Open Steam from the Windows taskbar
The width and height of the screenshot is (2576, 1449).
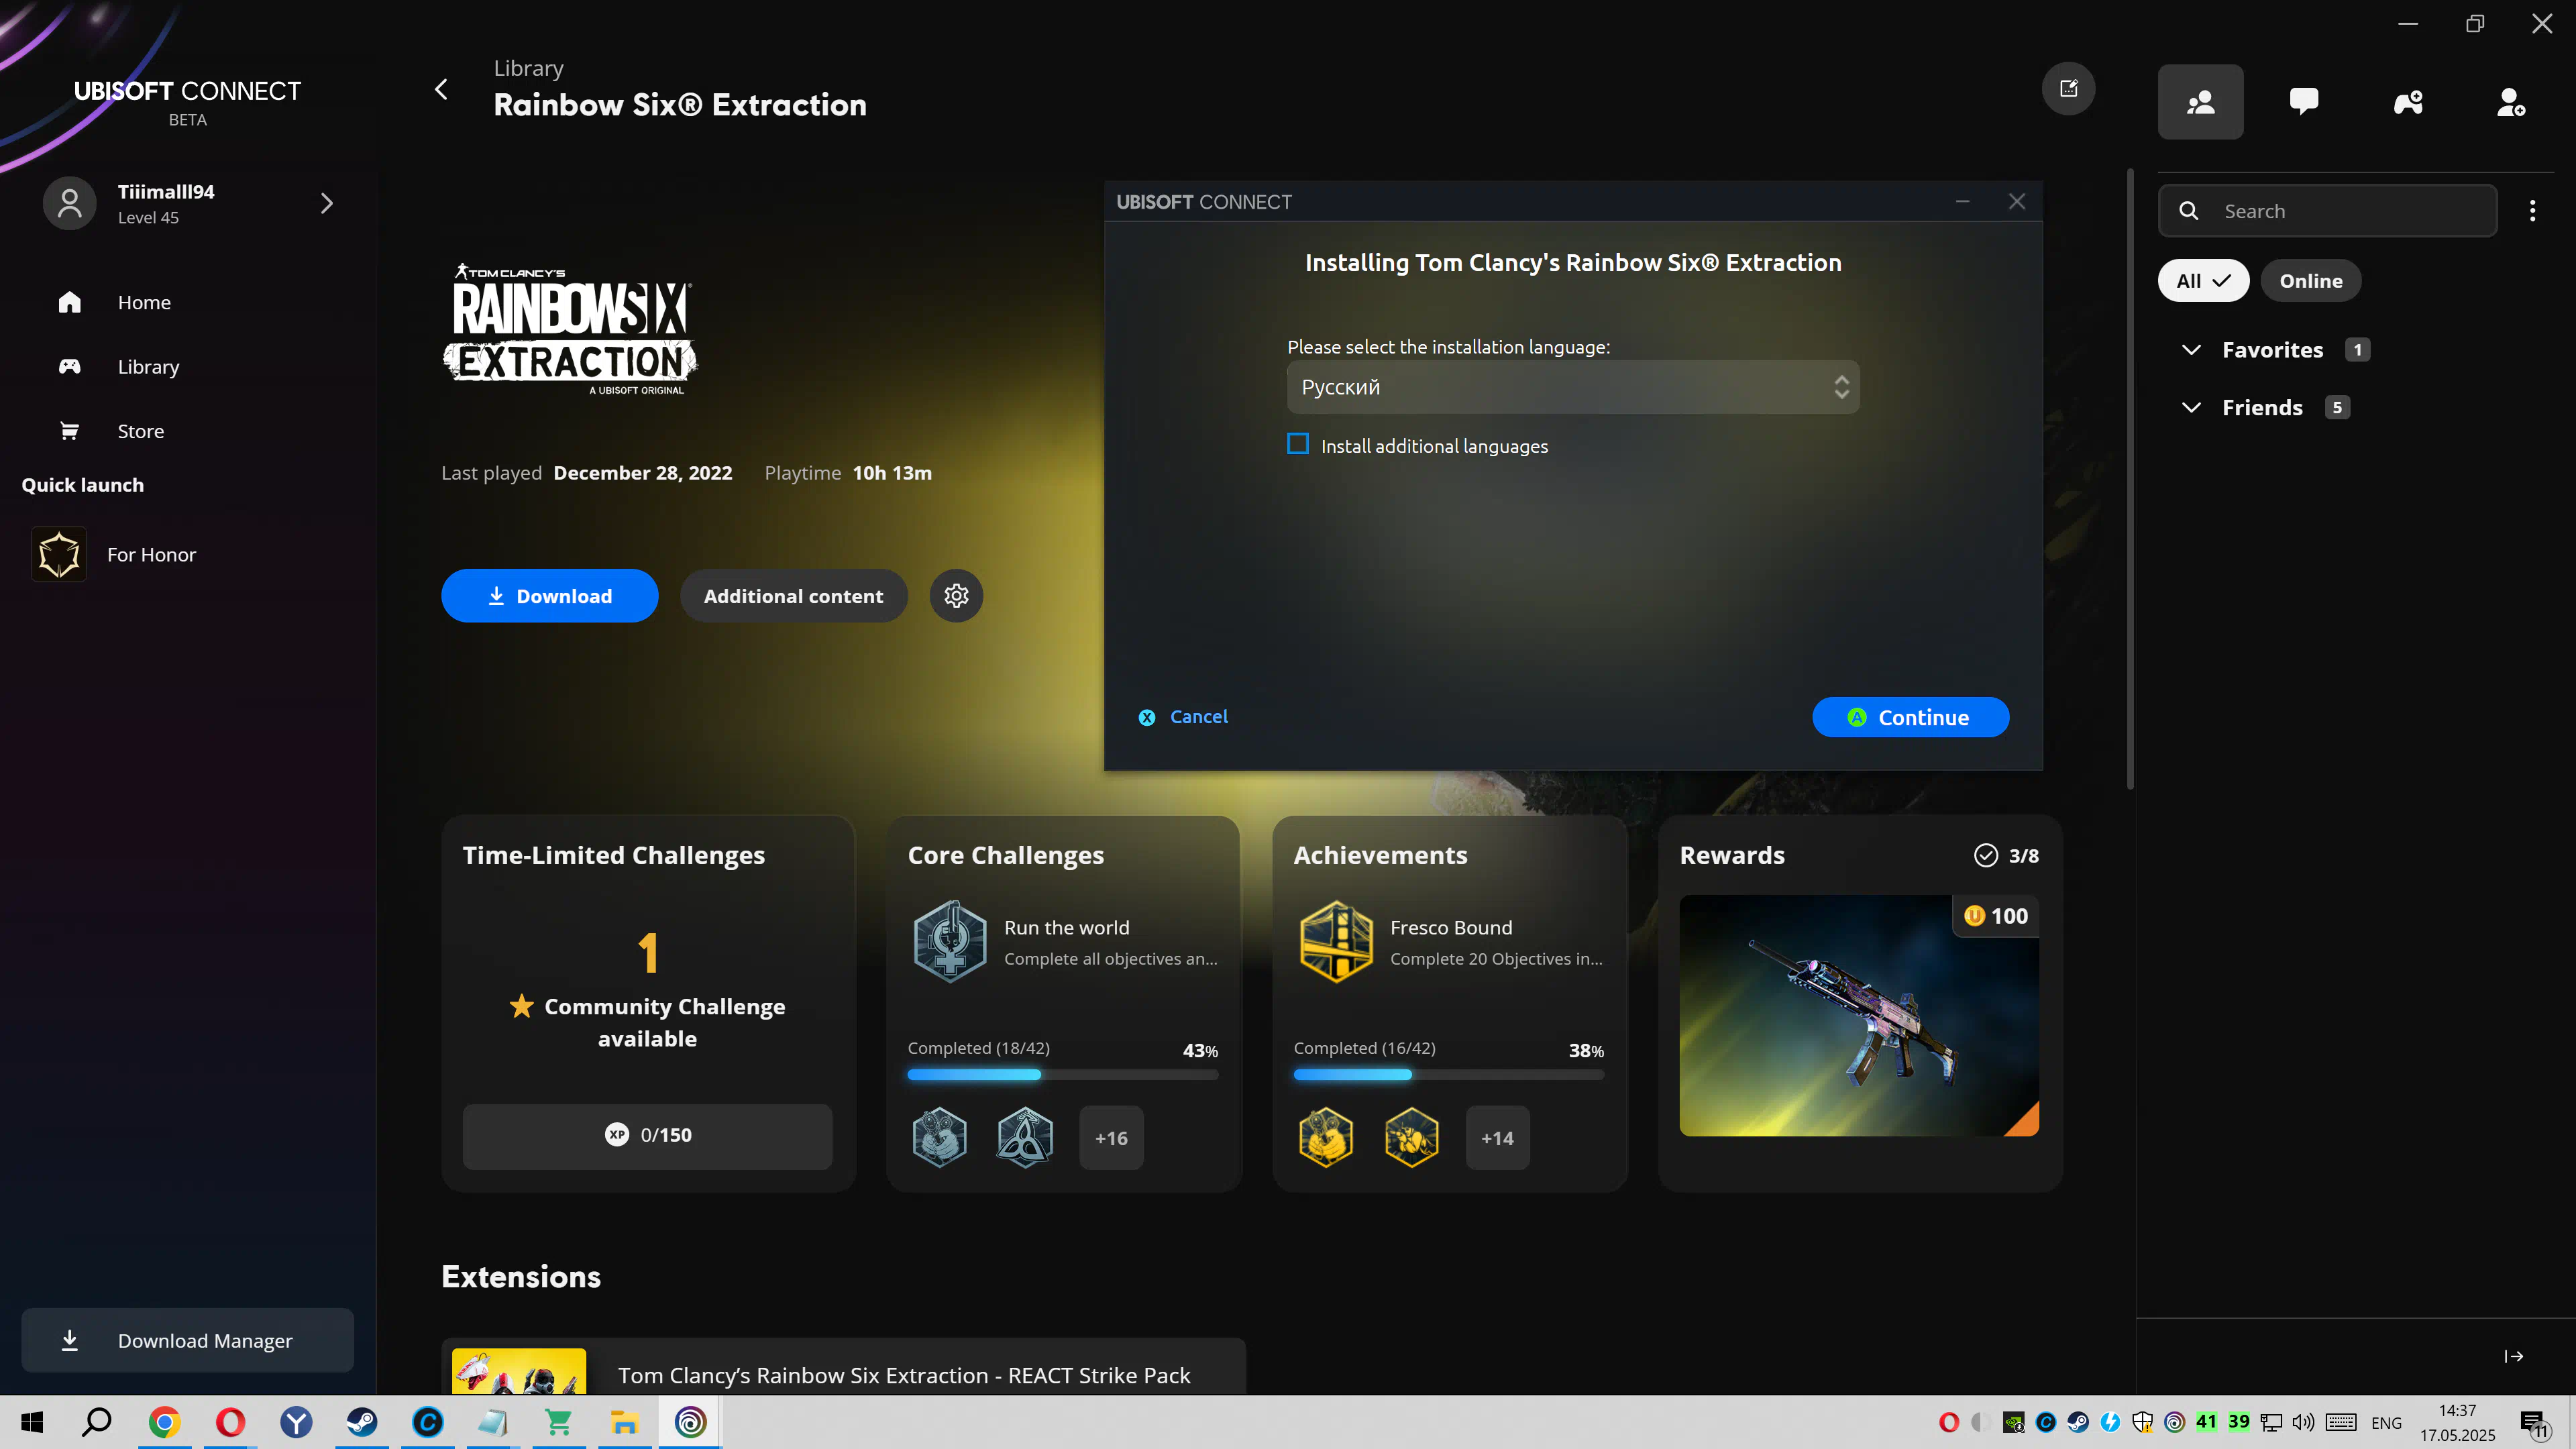(362, 1422)
